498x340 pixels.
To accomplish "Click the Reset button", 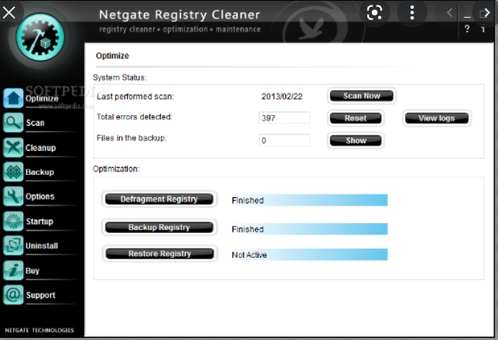I will click(356, 118).
